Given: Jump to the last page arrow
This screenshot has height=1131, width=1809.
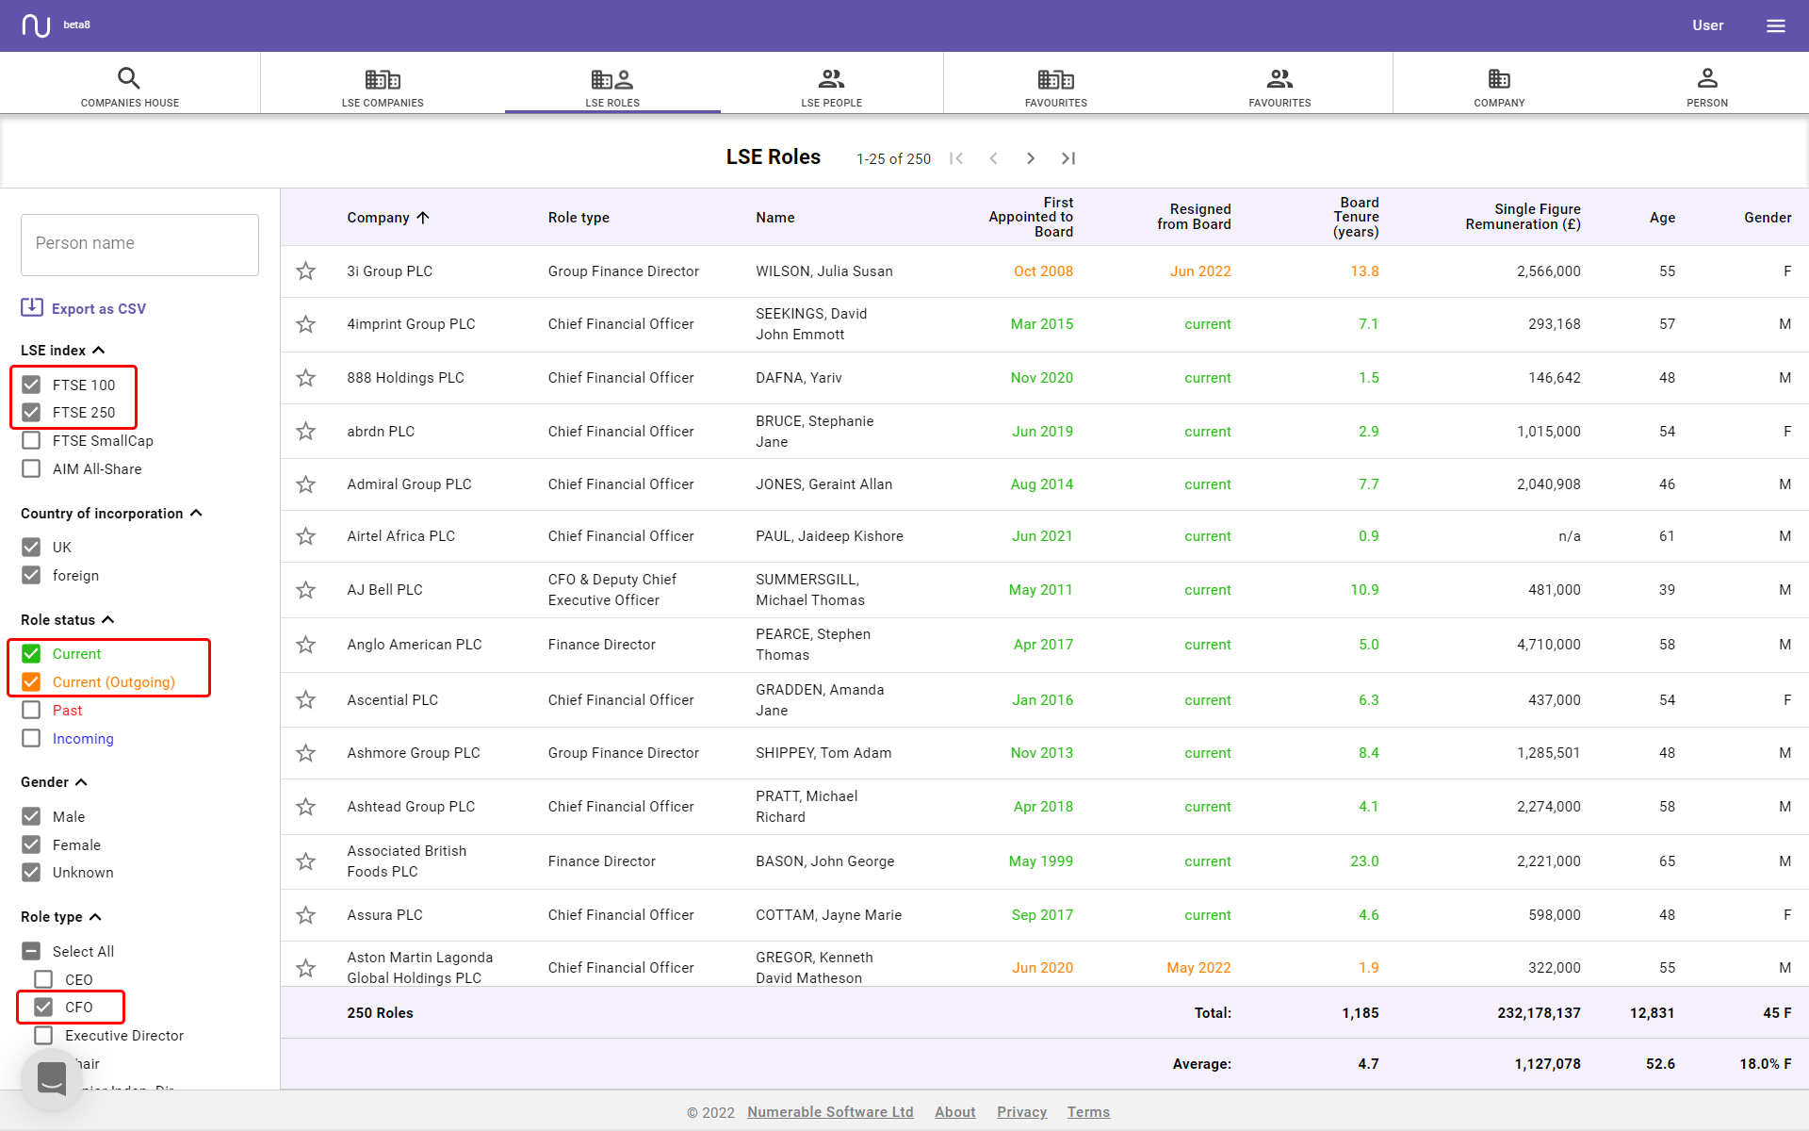Looking at the screenshot, I should click(x=1068, y=158).
